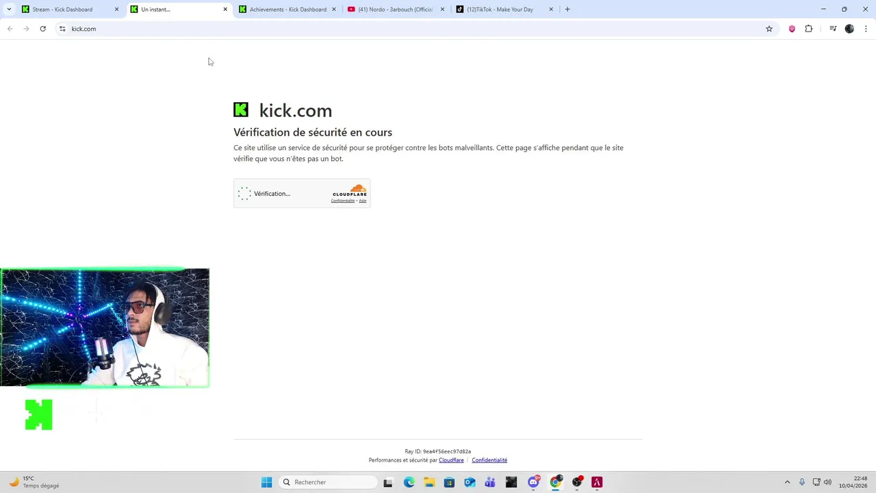
Task: Open the Chrome three-dot menu
Action: (866, 29)
